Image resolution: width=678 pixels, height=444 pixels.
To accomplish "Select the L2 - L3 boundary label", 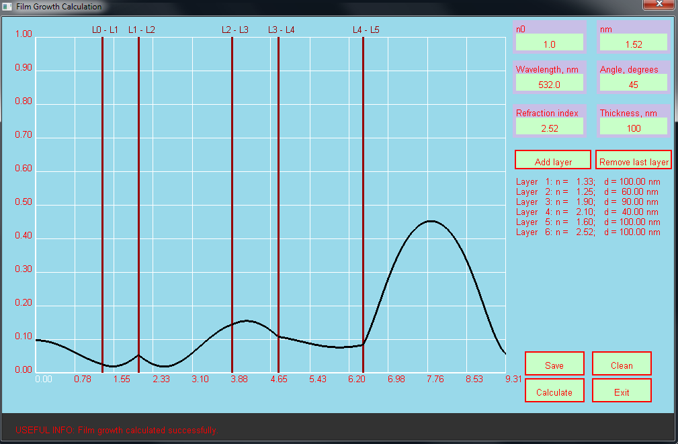I will (235, 30).
